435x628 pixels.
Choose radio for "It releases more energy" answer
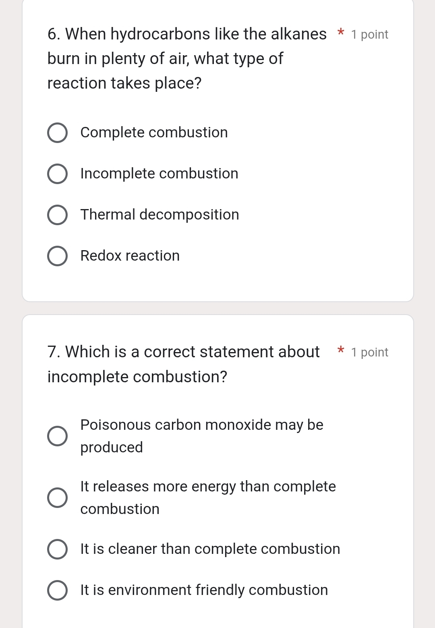click(58, 498)
